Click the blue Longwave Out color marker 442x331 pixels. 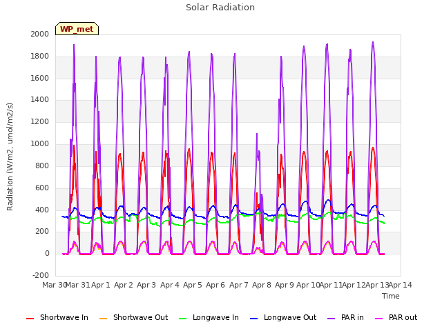pyautogui.click(x=253, y=319)
